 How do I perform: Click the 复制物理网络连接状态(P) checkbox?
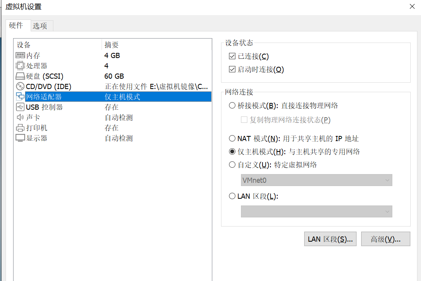point(244,120)
